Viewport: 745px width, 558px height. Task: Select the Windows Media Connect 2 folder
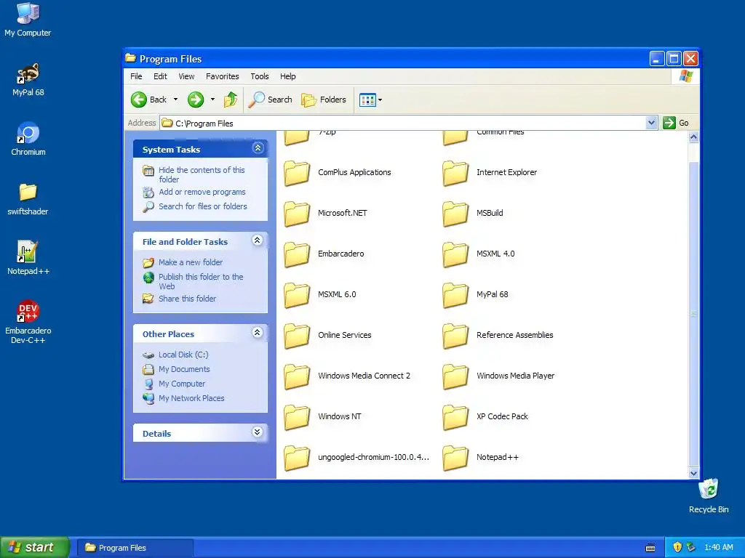click(x=347, y=376)
